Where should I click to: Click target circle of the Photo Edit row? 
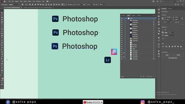click(154, 47)
